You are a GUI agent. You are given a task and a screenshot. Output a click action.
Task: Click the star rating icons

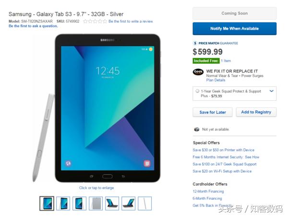click(x=95, y=21)
